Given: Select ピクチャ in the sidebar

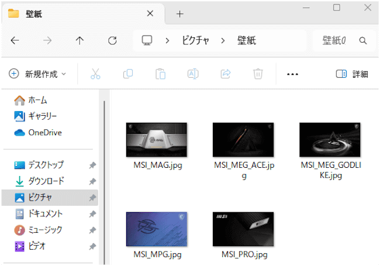Looking at the screenshot, I should click(x=50, y=198).
